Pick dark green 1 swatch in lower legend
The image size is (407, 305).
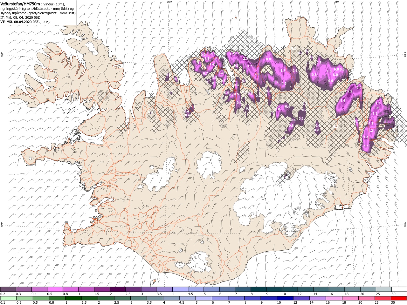coord(73,298)
